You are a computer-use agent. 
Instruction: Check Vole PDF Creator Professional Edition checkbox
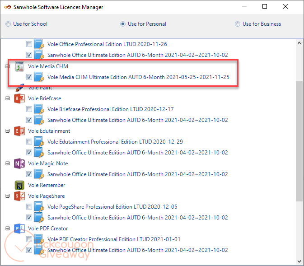29,239
